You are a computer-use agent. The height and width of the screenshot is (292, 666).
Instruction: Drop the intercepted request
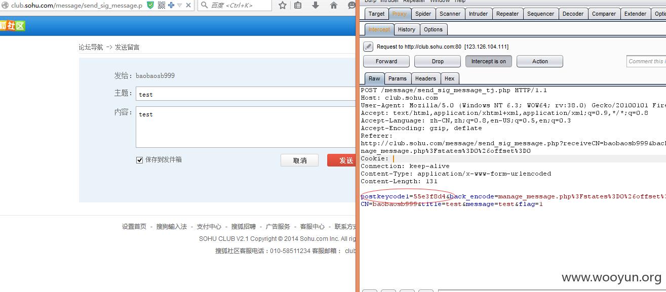point(438,61)
